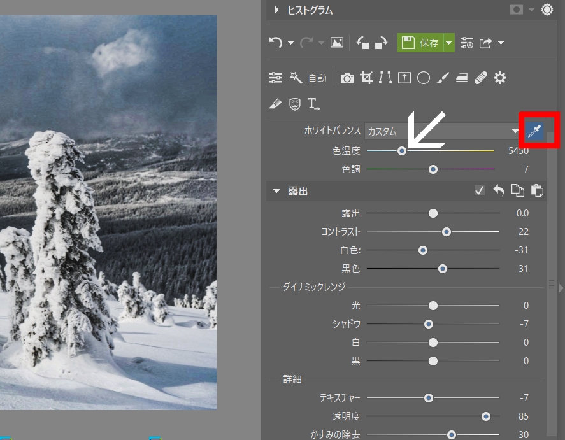Select the face retouch mask icon
The width and height of the screenshot is (565, 440).
(295, 104)
